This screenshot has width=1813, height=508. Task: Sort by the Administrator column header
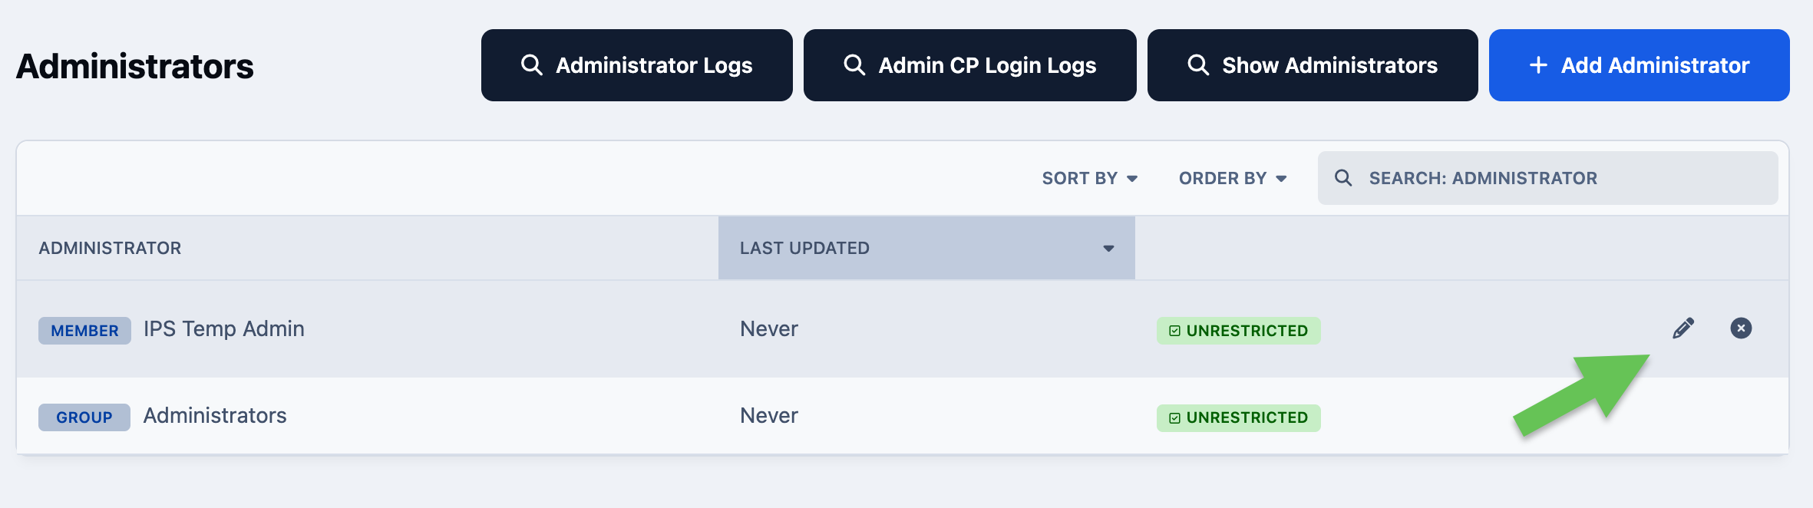pos(110,249)
